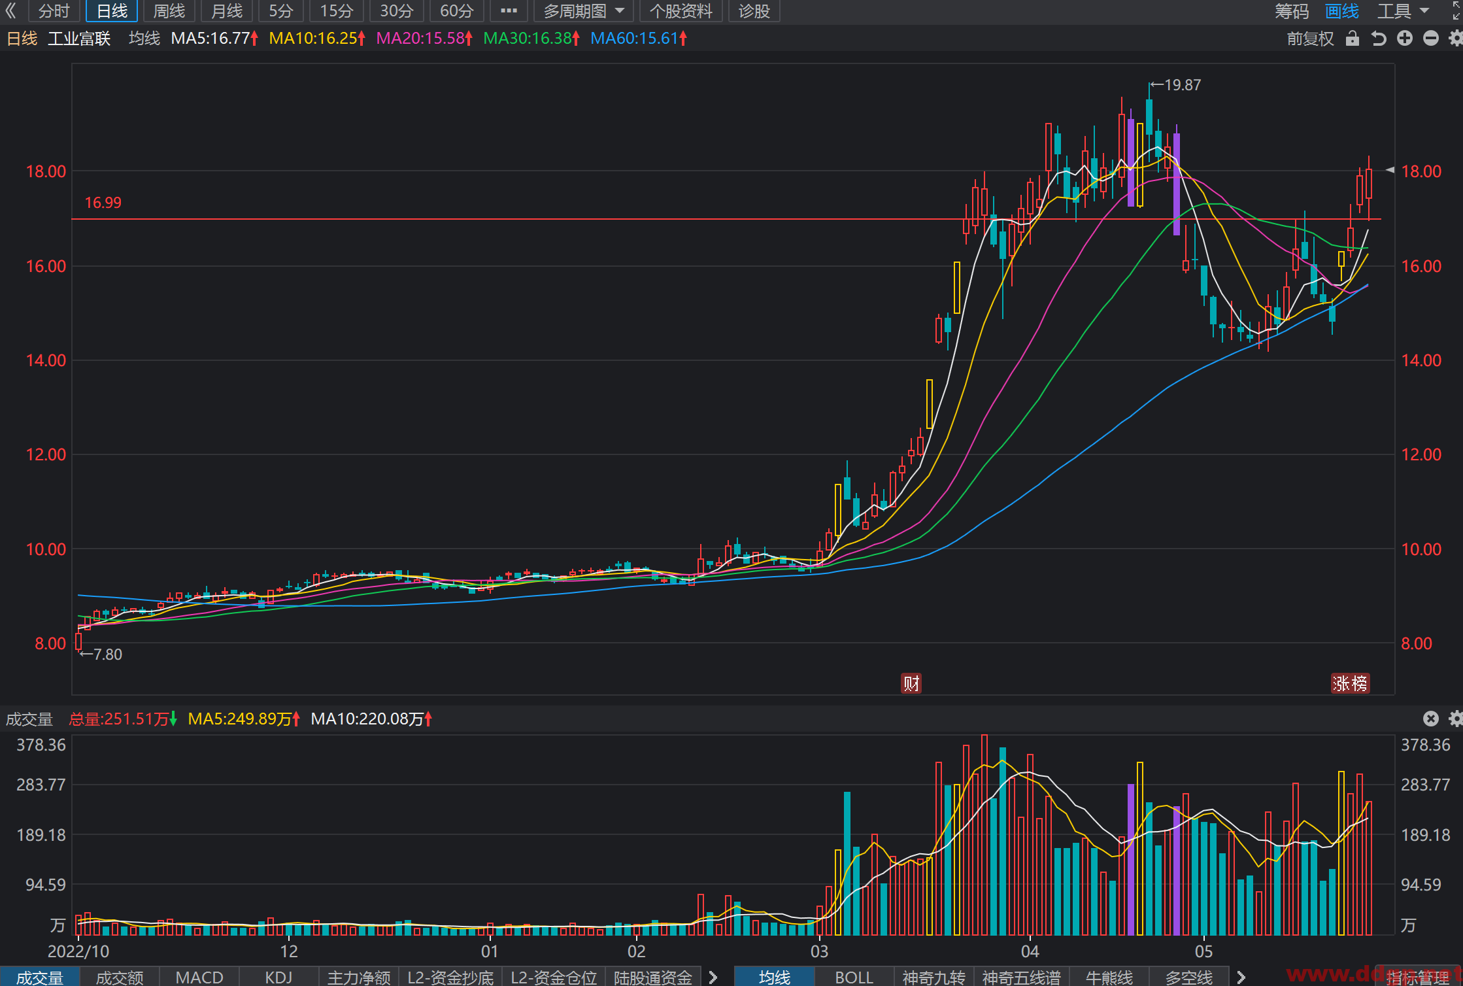Zoom out chart with the minus icon

point(1431,39)
